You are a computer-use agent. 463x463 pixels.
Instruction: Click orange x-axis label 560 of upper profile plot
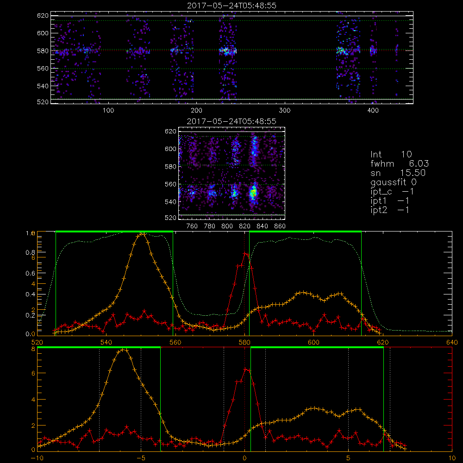(175, 342)
